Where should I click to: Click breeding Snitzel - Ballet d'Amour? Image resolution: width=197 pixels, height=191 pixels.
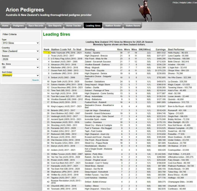[96, 182]
